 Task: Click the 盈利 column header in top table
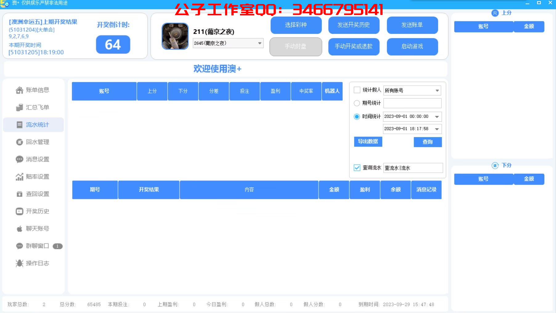275,91
